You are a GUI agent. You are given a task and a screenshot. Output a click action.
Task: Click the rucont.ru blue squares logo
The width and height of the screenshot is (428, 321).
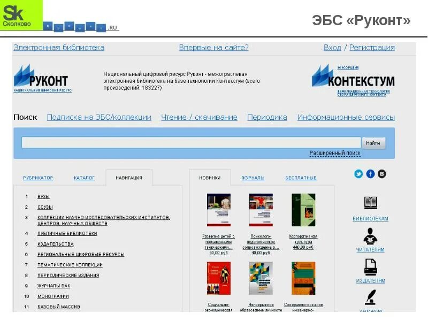coord(81,27)
